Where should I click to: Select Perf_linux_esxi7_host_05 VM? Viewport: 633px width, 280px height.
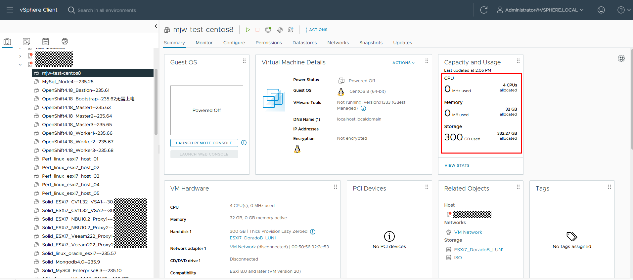pos(70,193)
